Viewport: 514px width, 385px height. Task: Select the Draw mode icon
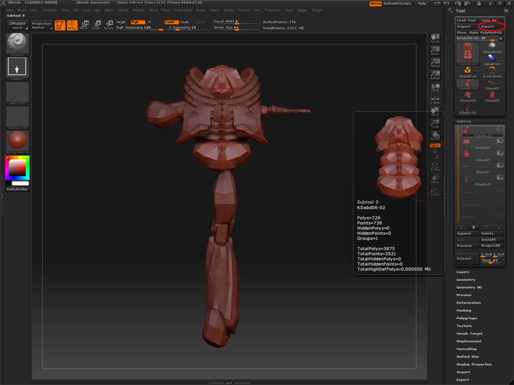(71, 24)
